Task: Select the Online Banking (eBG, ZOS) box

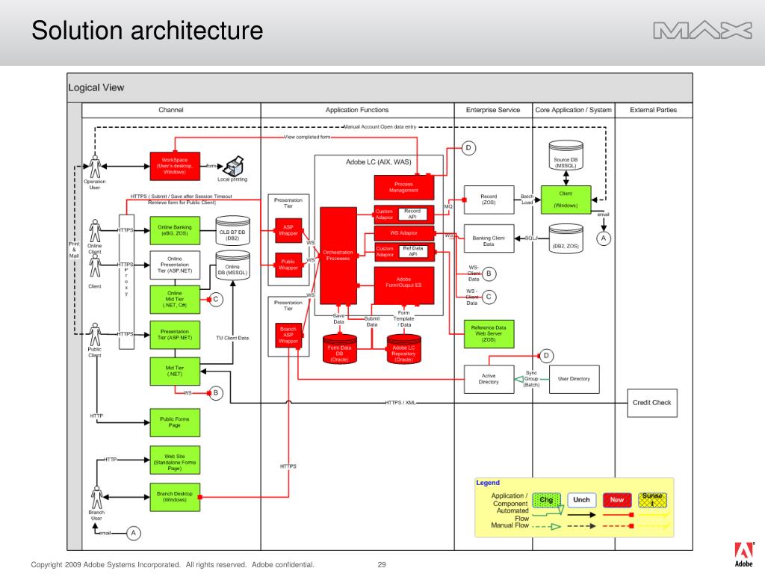Action: [x=175, y=230]
